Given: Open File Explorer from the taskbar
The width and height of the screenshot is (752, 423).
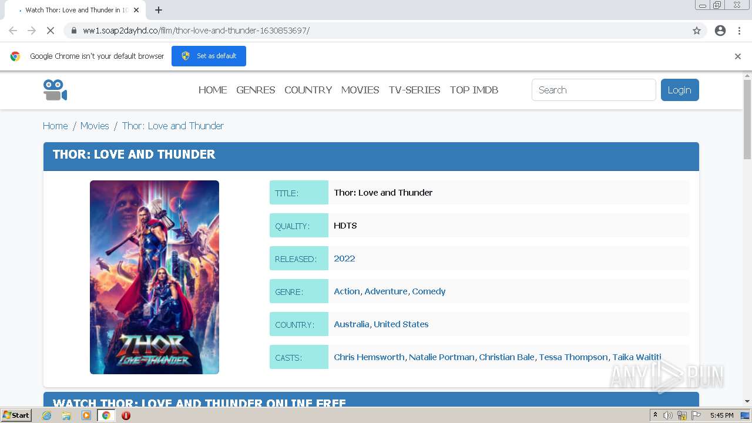Looking at the screenshot, I should (66, 415).
